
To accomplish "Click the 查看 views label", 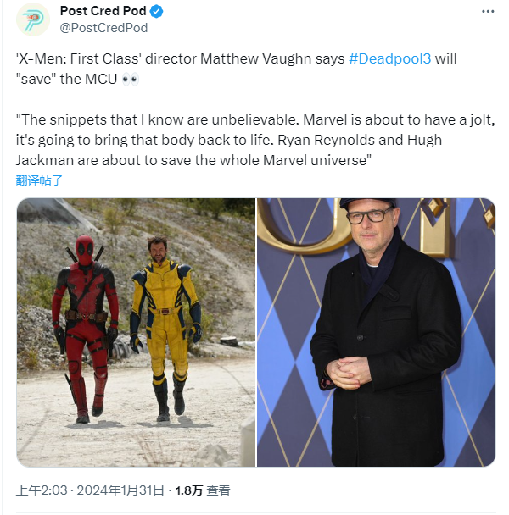I will 218,490.
